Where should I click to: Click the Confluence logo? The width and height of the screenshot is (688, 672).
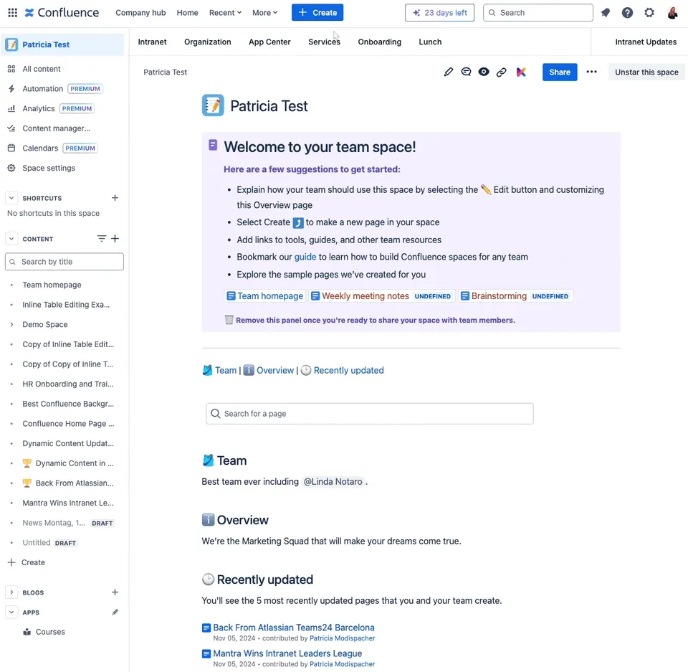pos(62,13)
